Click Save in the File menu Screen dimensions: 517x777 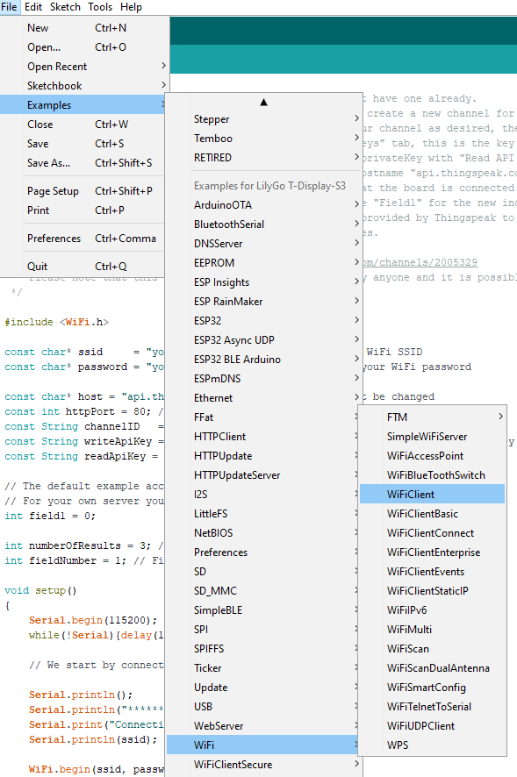point(83,144)
